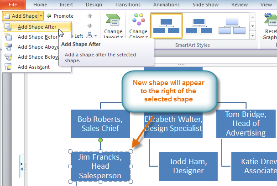Image resolution: width=277 pixels, height=186 pixels.
Task: Open the Add Shape dropdown arrow
Action: (x=41, y=16)
